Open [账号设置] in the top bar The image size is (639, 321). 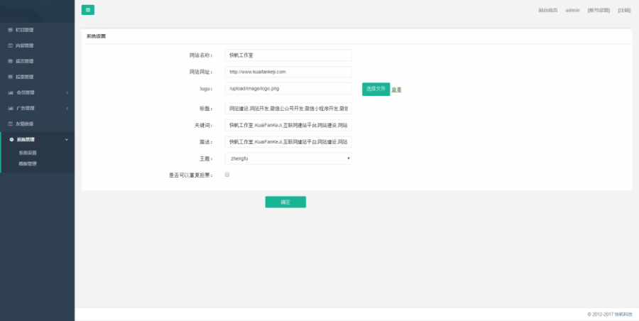tap(599, 10)
